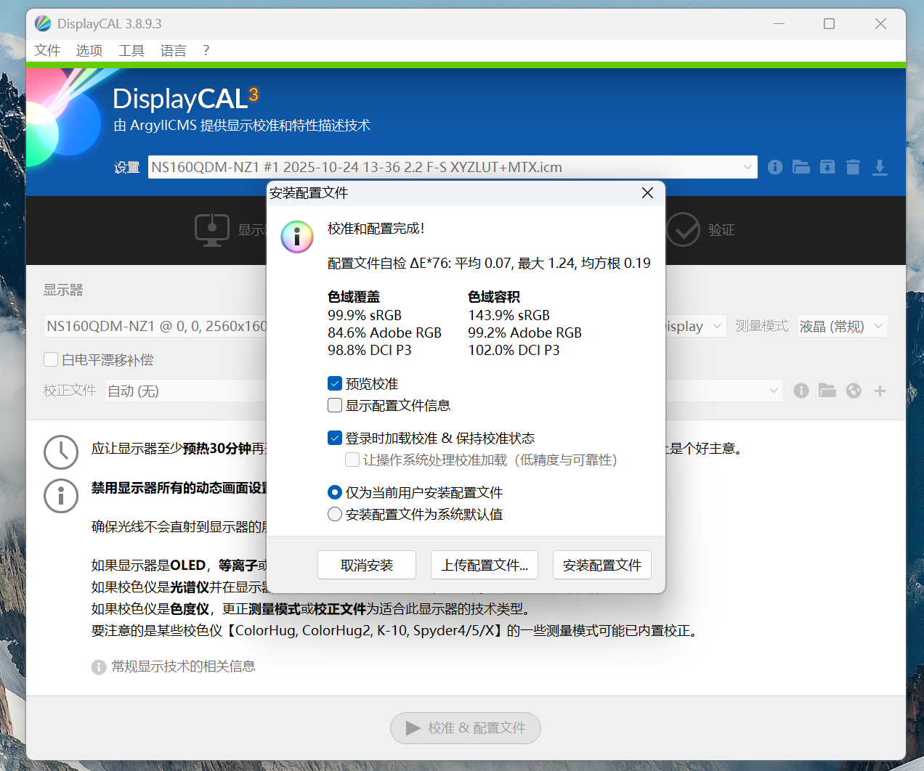924x771 pixels.
Task: Toggle 登录时加载校准 & 保持校准状态 checkbox
Action: tap(335, 438)
